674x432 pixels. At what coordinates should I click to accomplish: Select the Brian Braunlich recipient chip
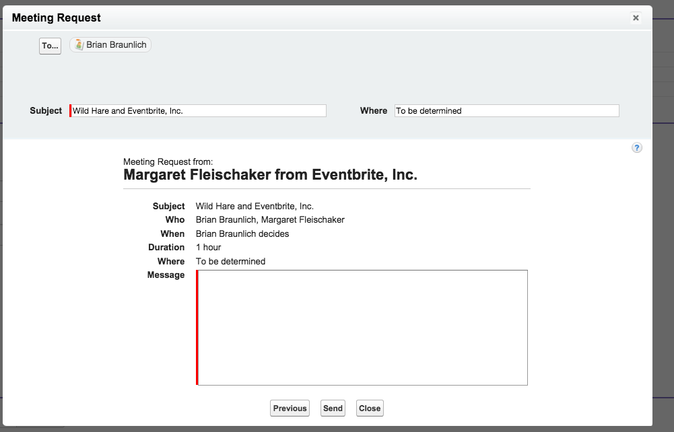pyautogui.click(x=116, y=45)
